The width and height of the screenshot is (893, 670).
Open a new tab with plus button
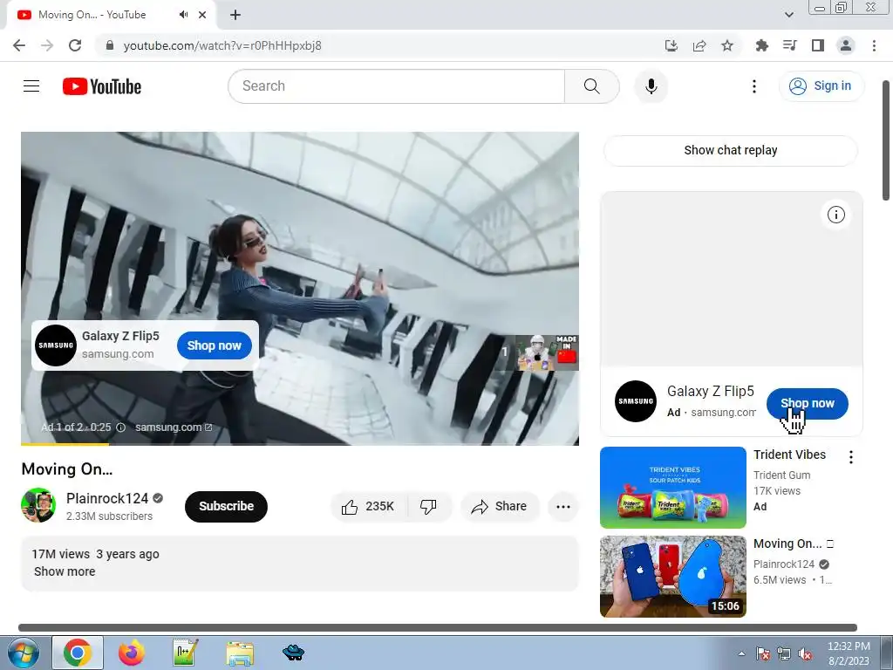click(x=235, y=15)
